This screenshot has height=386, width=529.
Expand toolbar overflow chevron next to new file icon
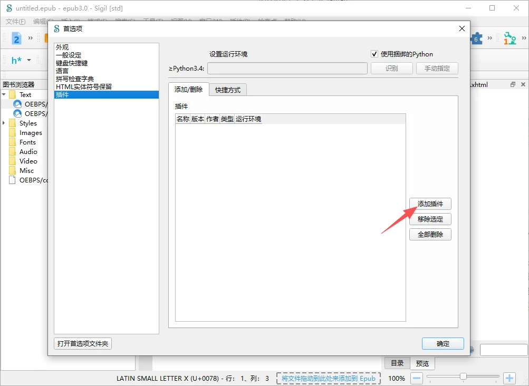(x=31, y=38)
